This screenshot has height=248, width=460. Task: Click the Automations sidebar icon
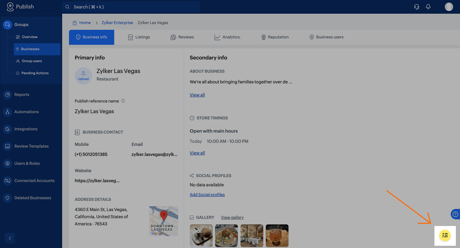[7, 112]
